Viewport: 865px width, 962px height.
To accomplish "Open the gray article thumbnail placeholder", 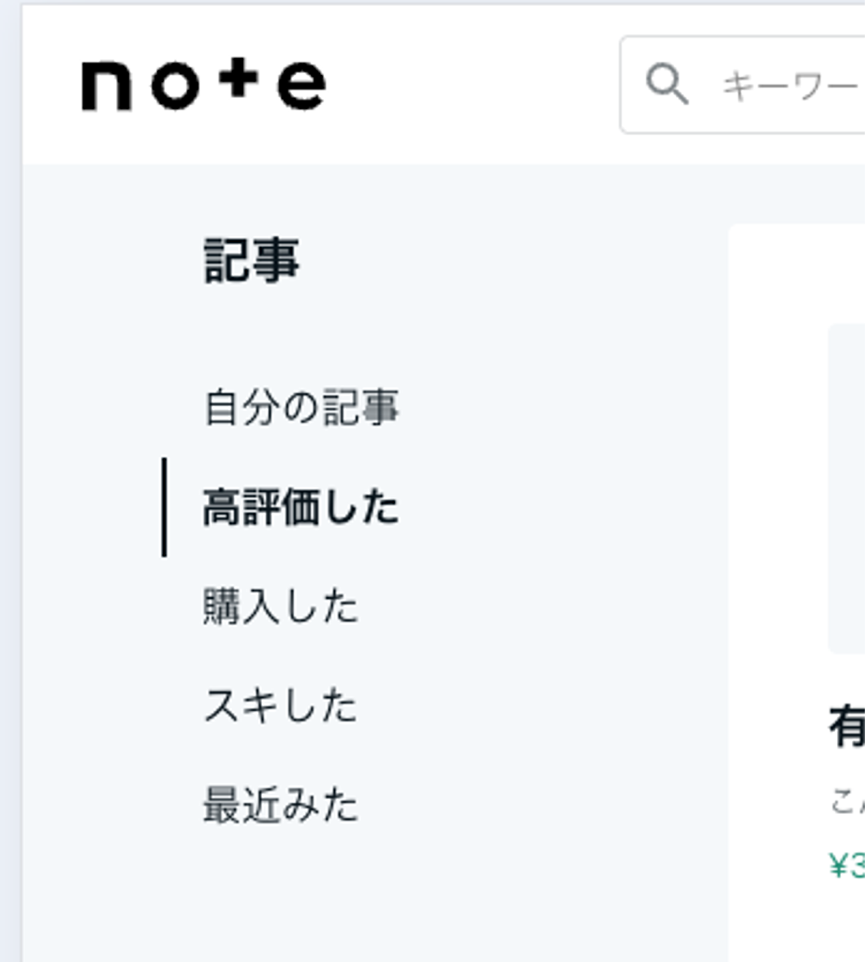I will coord(846,487).
